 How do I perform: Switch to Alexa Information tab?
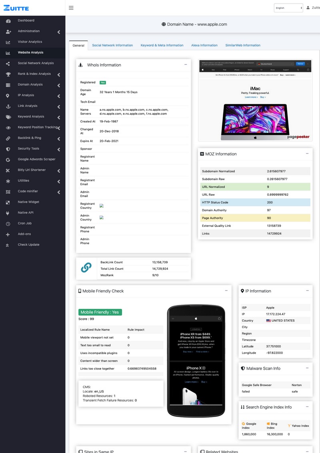click(x=204, y=45)
